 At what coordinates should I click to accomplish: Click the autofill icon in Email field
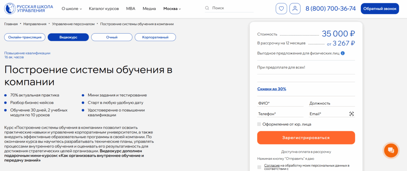point(352,114)
